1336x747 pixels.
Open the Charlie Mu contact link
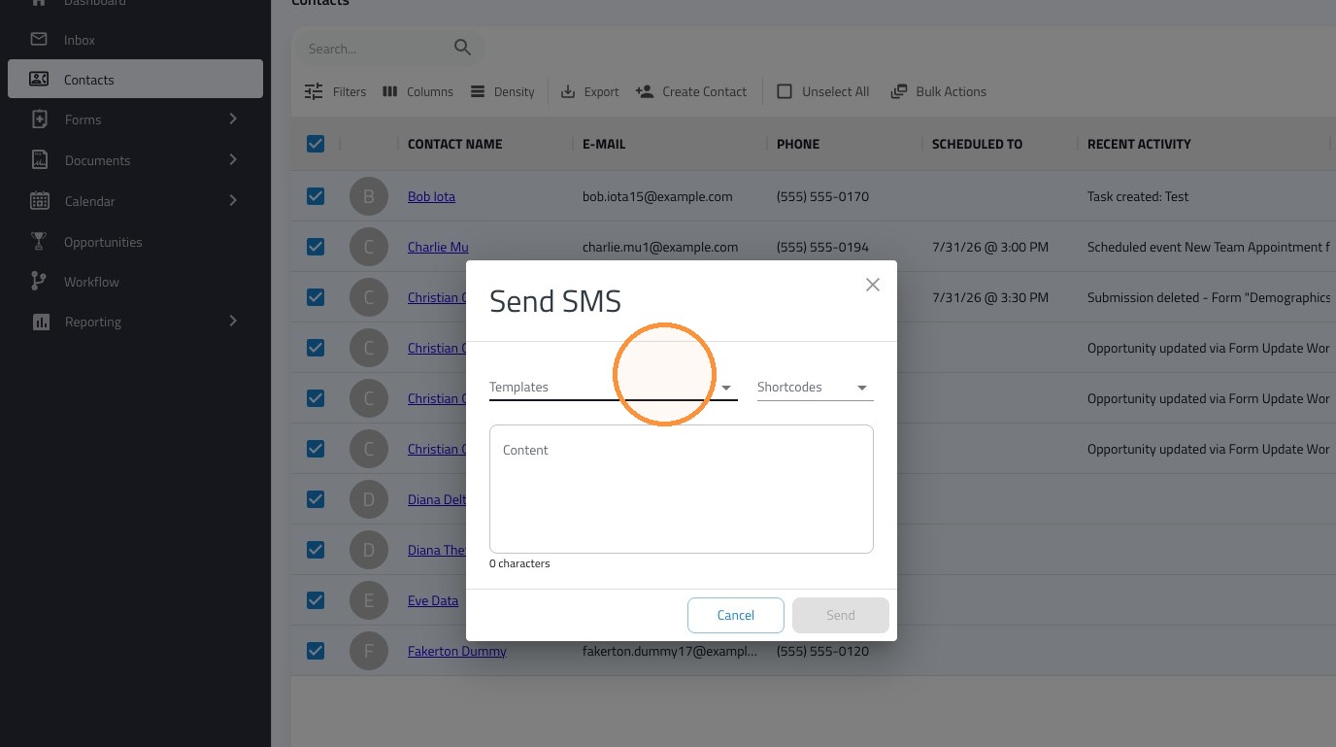438,247
